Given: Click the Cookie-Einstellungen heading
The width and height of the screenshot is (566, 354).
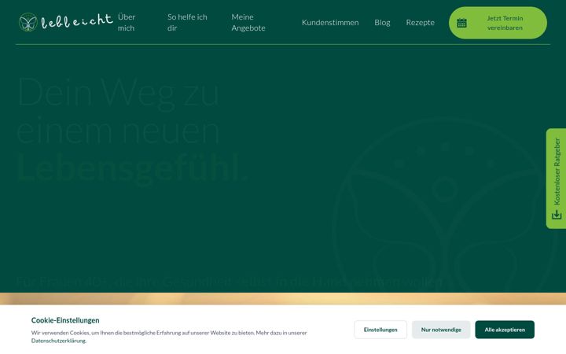Looking at the screenshot, I should [65, 320].
